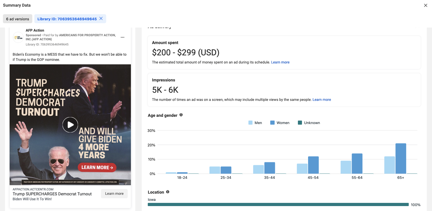Click the Men 65+ bar
This screenshot has height=211, width=432.
(x=390, y=165)
